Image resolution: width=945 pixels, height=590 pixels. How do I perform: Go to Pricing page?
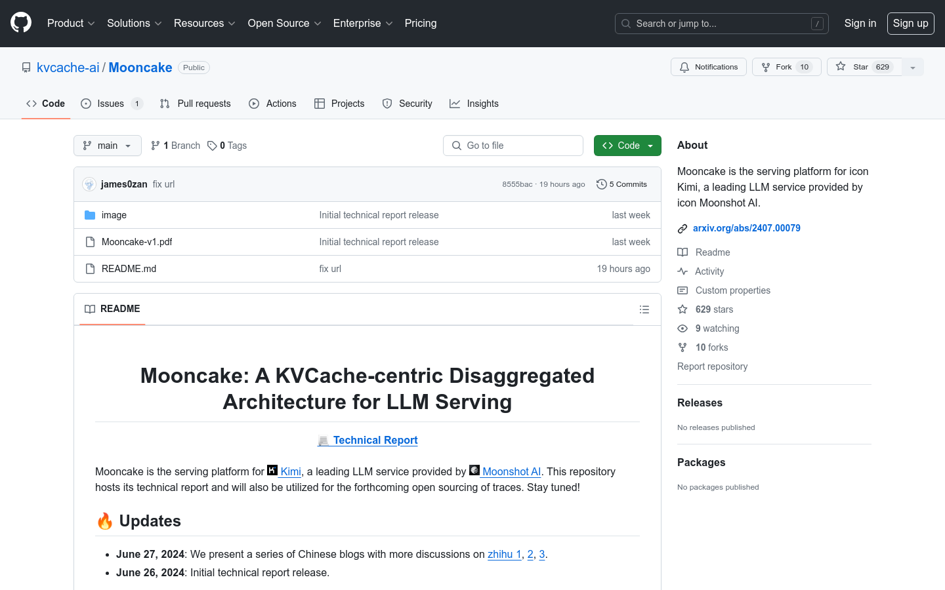(x=421, y=23)
